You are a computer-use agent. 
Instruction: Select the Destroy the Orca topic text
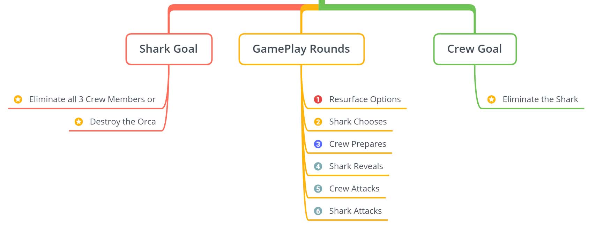tap(123, 122)
